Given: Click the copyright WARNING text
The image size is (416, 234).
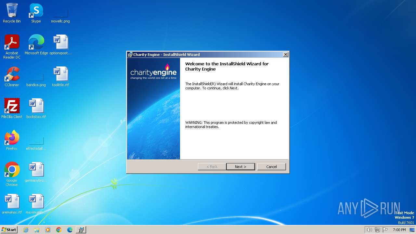Looking at the screenshot, I should [231, 125].
